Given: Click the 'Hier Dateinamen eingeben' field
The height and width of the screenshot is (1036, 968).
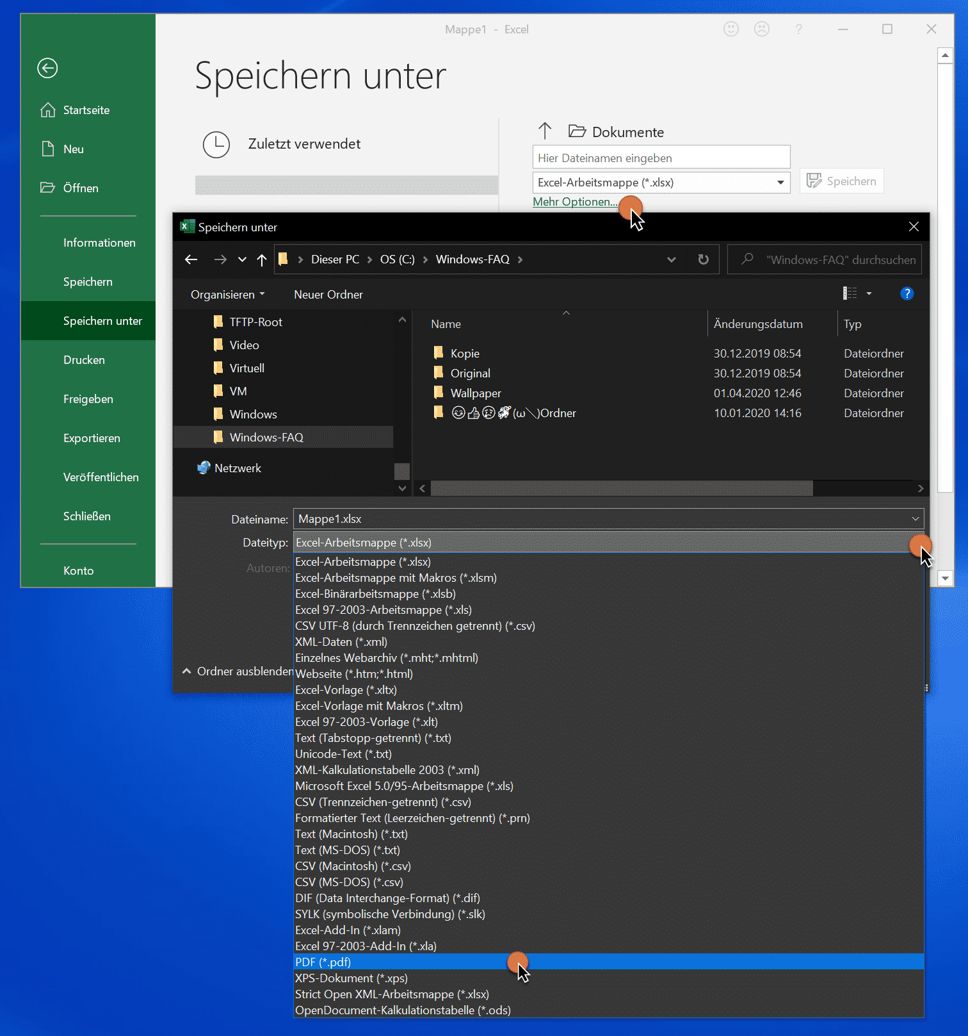Looking at the screenshot, I should click(x=661, y=158).
